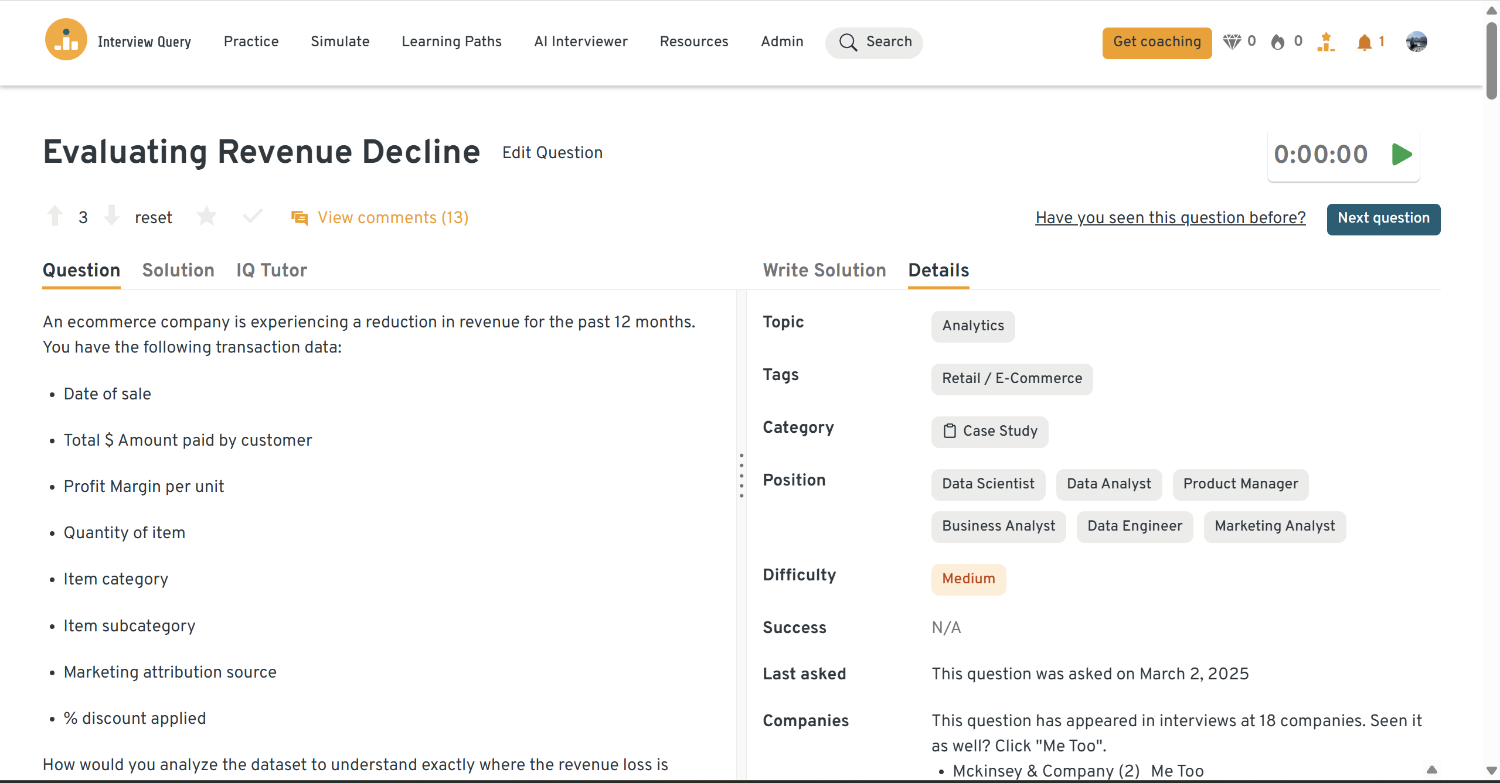Open the Practice menu
This screenshot has width=1500, height=783.
[251, 42]
